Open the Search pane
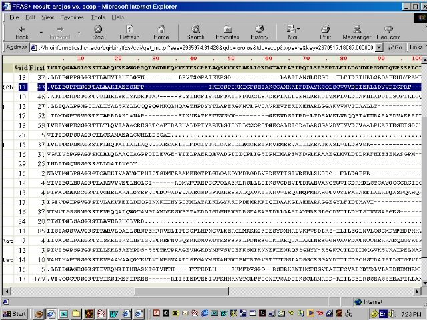The width and height of the screenshot is (427, 320). tap(195, 32)
